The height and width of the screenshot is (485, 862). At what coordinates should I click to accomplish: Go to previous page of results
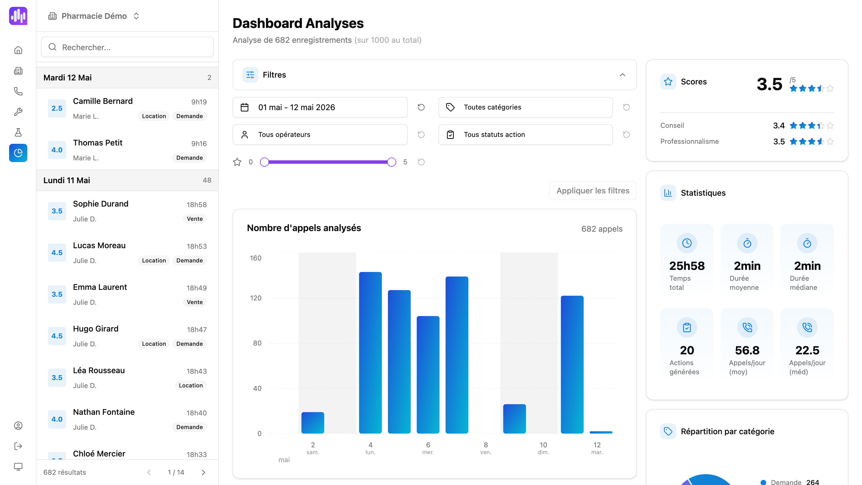[x=149, y=472]
